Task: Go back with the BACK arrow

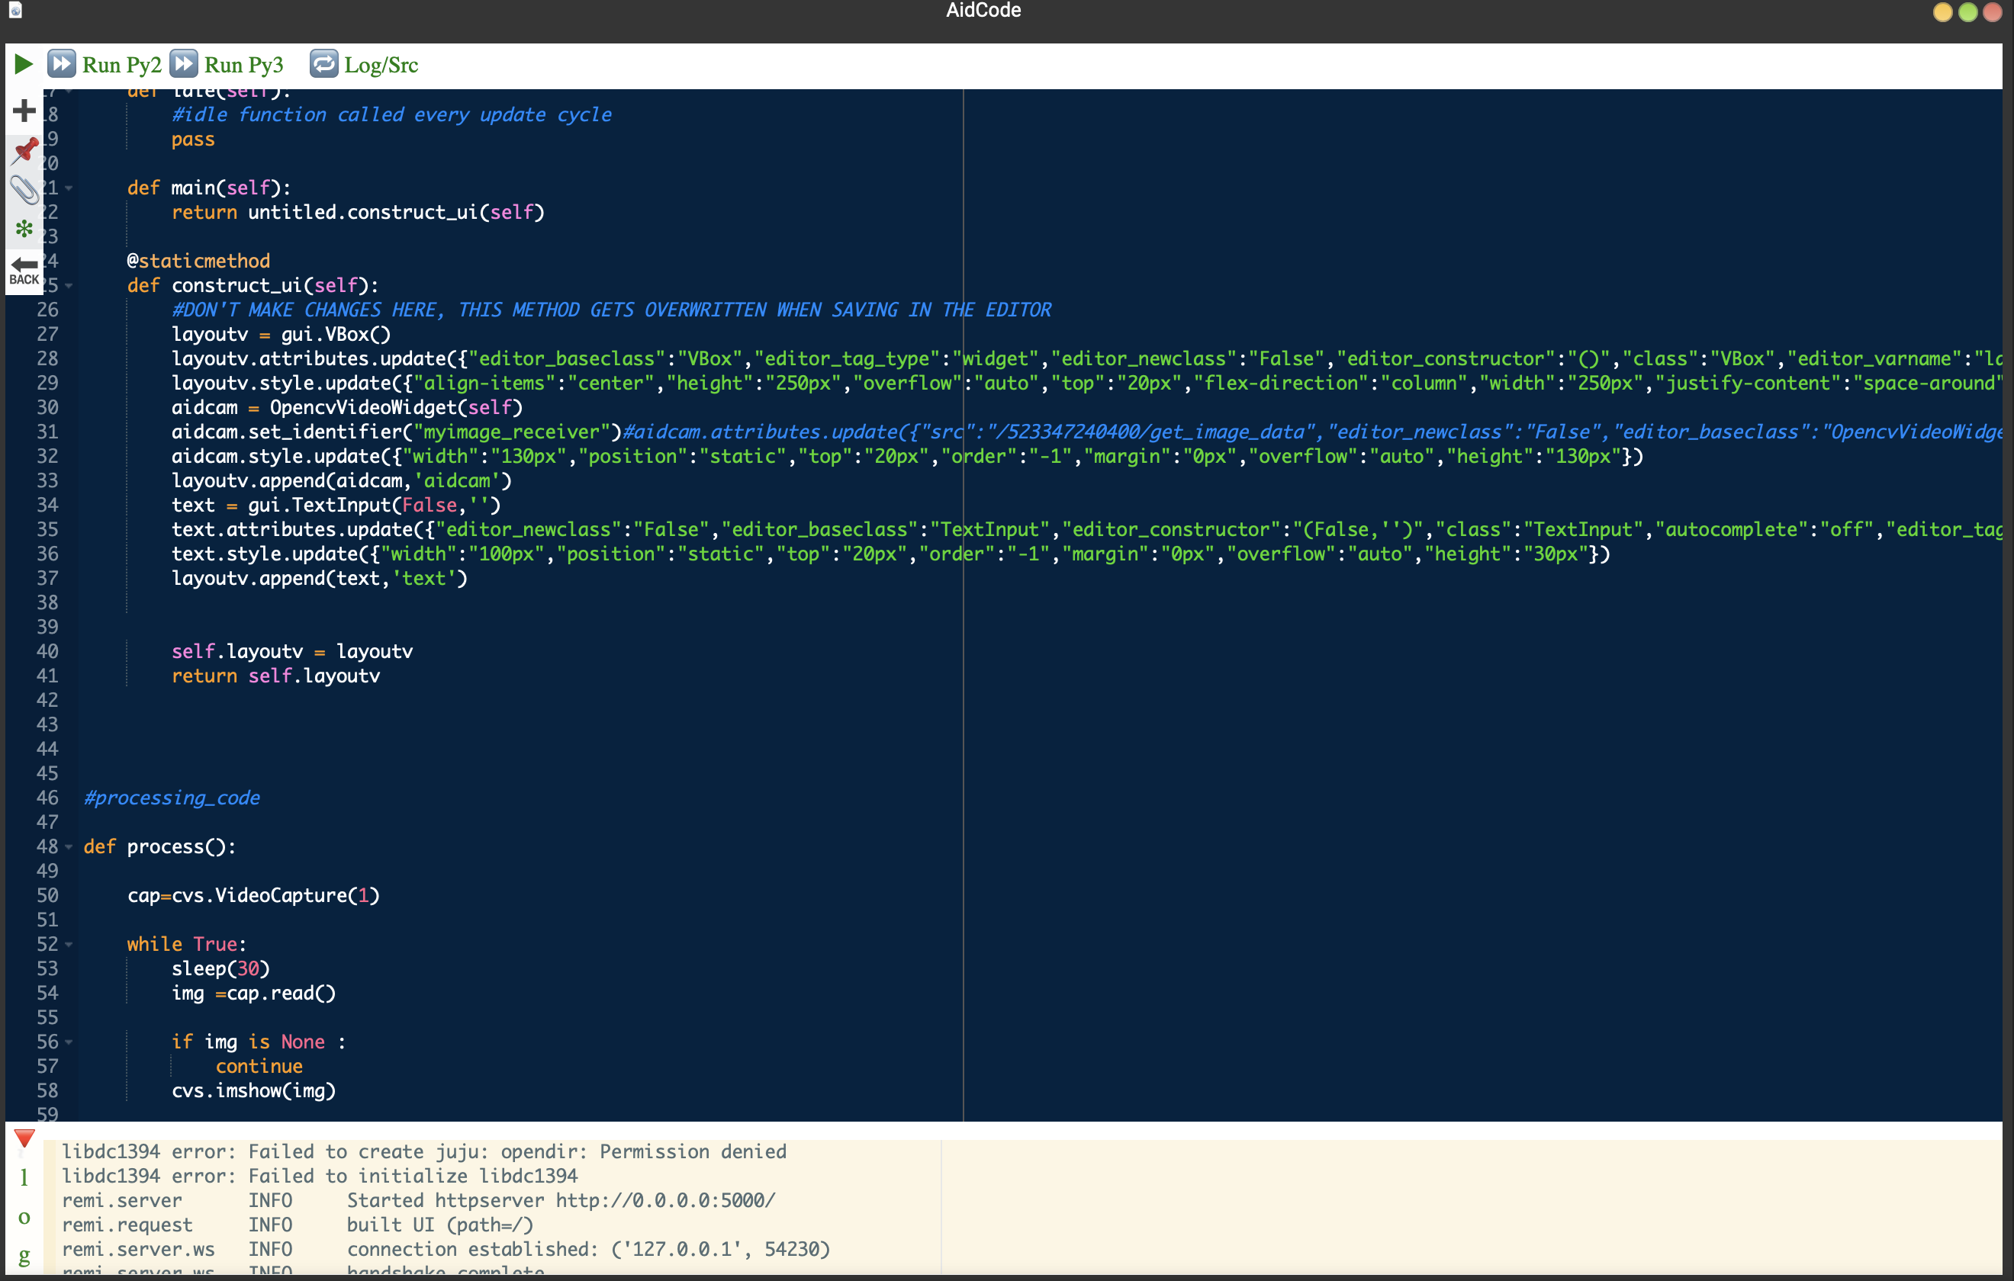Action: click(x=24, y=271)
